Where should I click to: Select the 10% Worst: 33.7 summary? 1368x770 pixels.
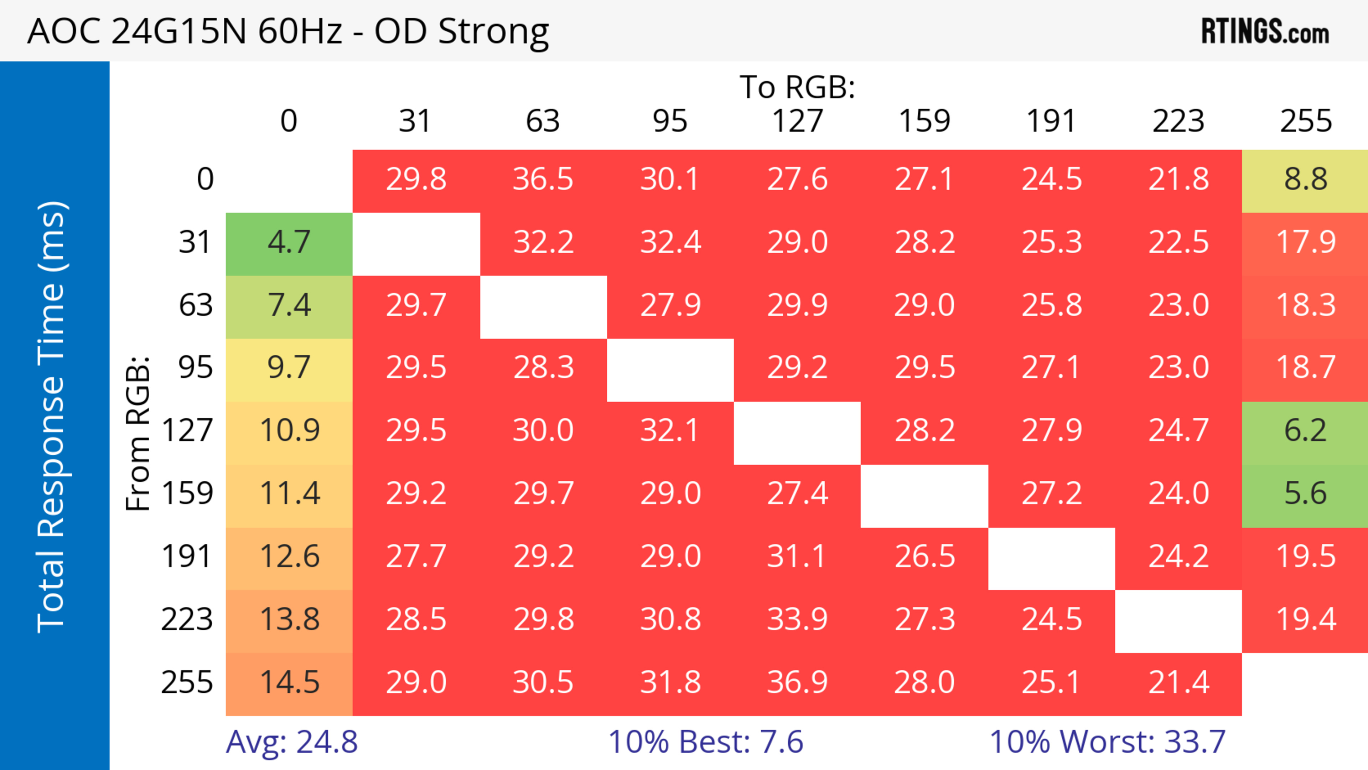pos(1107,742)
